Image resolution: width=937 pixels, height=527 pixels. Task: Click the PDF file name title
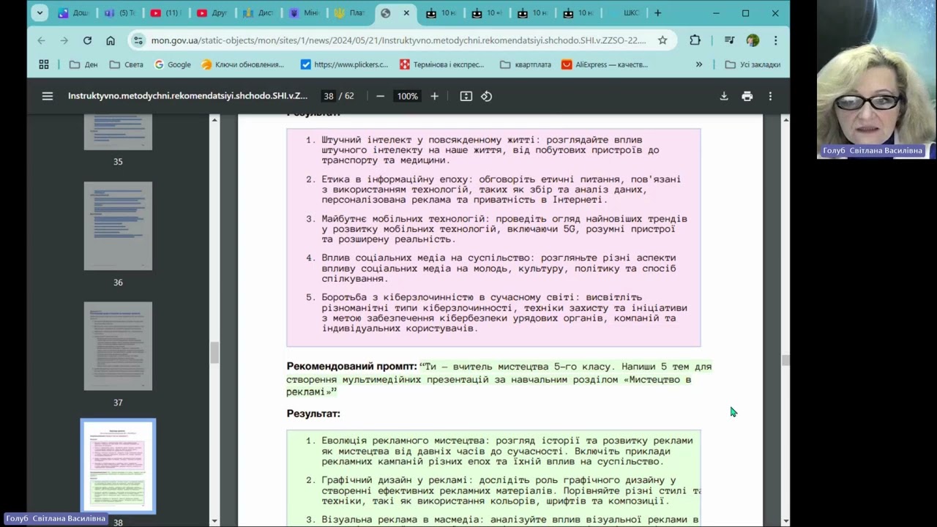coord(187,96)
